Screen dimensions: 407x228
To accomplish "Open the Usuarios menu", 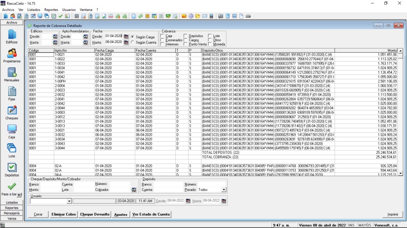I will 69,10.
